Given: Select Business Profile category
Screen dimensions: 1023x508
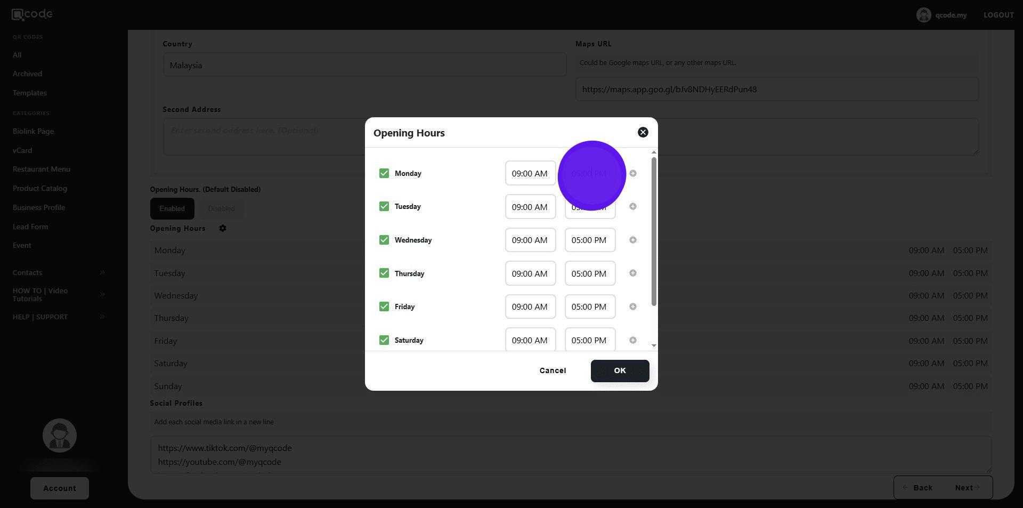Looking at the screenshot, I should pos(39,207).
